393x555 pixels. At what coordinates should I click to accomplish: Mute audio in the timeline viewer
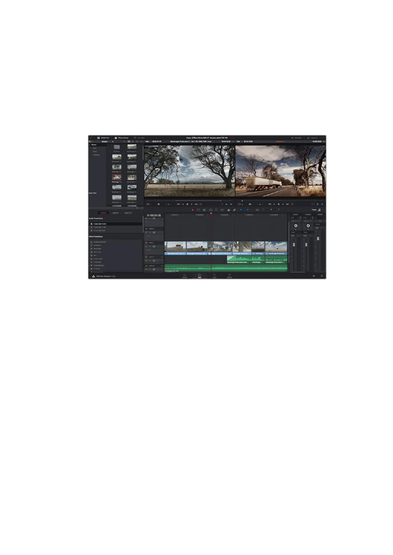tap(250, 204)
